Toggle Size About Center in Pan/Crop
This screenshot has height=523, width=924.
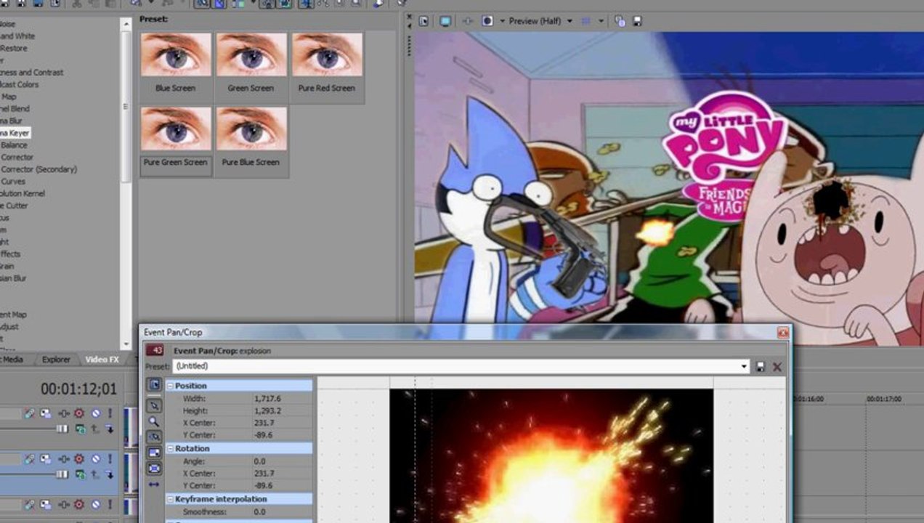[x=154, y=469]
